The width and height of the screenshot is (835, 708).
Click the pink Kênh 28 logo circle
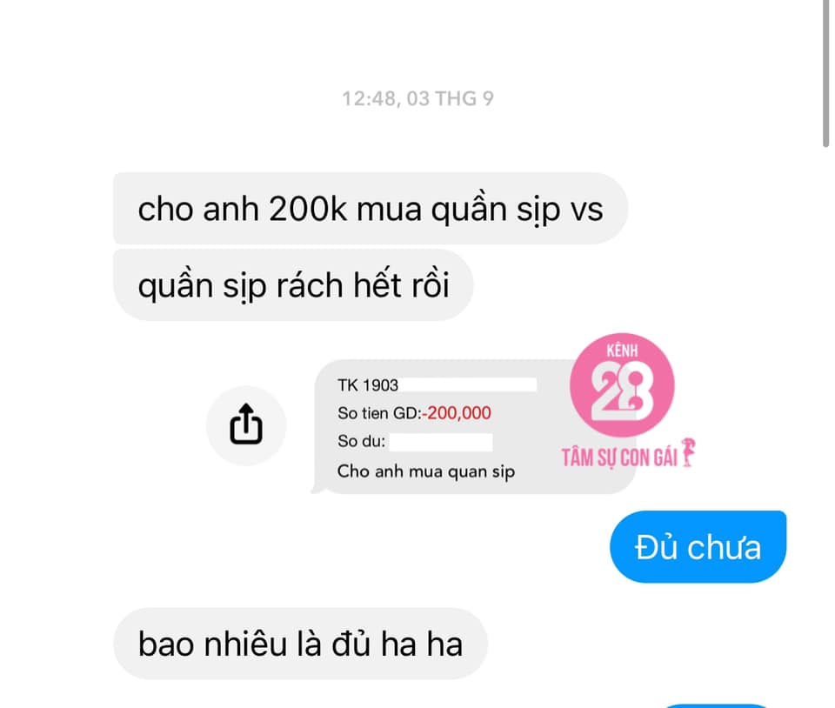622,384
